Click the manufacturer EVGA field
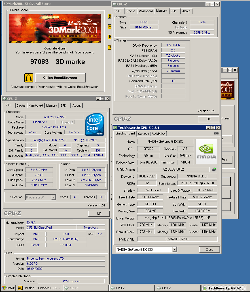 pos(65,222)
